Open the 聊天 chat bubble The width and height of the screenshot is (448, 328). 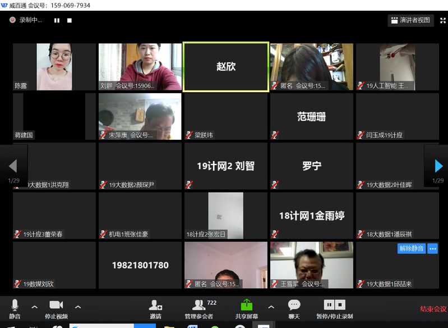tap(294, 306)
